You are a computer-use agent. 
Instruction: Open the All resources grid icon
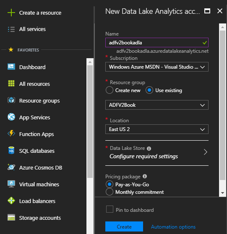point(11,83)
